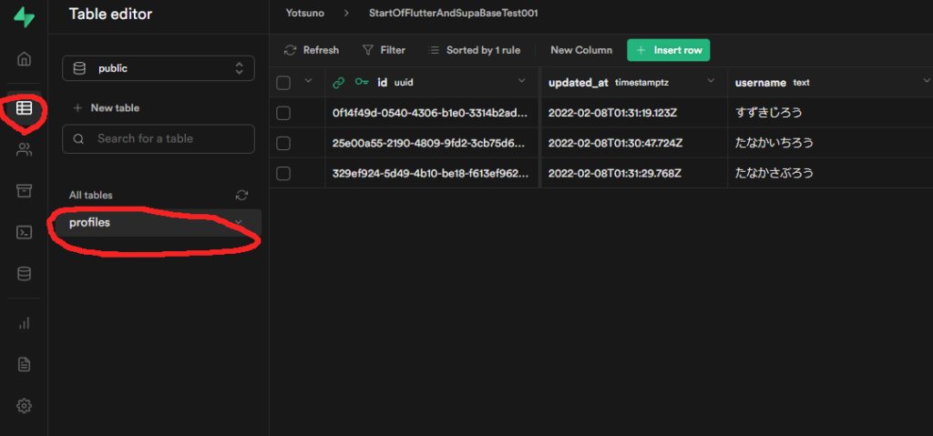Open the Database icon in sidebar

click(24, 273)
